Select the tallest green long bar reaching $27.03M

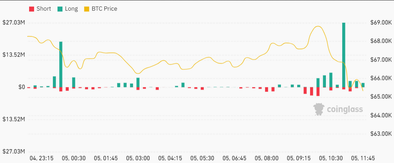(344, 55)
